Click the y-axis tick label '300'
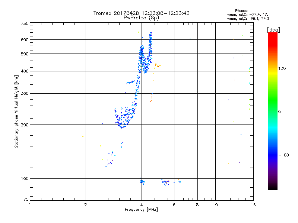 click(25, 94)
